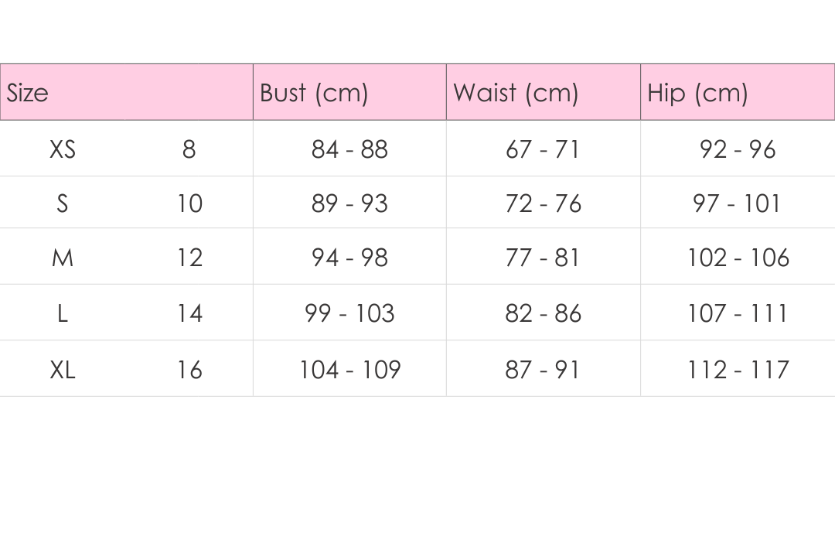
Task: Click hip measurement 112 - 117
Action: pyautogui.click(x=738, y=370)
